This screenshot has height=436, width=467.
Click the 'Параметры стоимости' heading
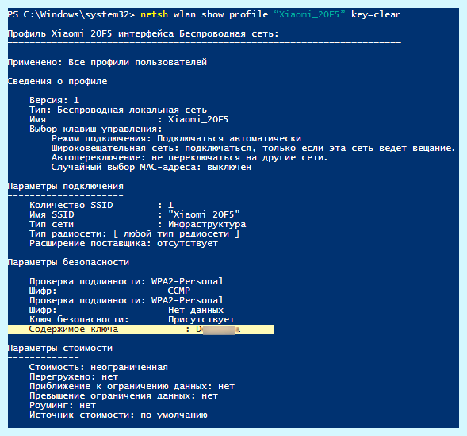(60, 348)
